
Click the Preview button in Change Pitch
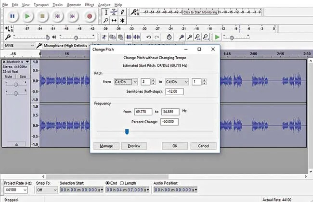click(x=134, y=146)
